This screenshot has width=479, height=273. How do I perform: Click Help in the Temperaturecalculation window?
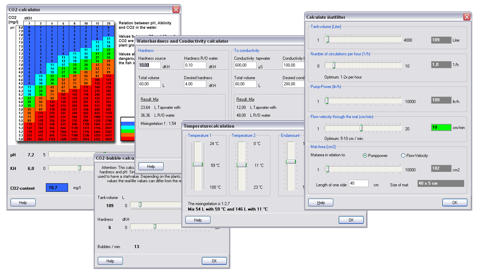[x=198, y=220]
